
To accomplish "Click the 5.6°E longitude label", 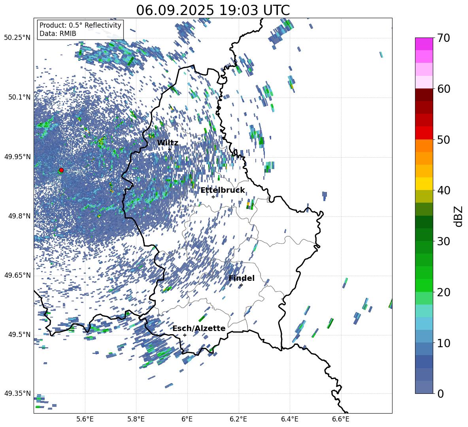I will click(x=85, y=419).
